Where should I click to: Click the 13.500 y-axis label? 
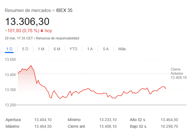tap(11, 59)
